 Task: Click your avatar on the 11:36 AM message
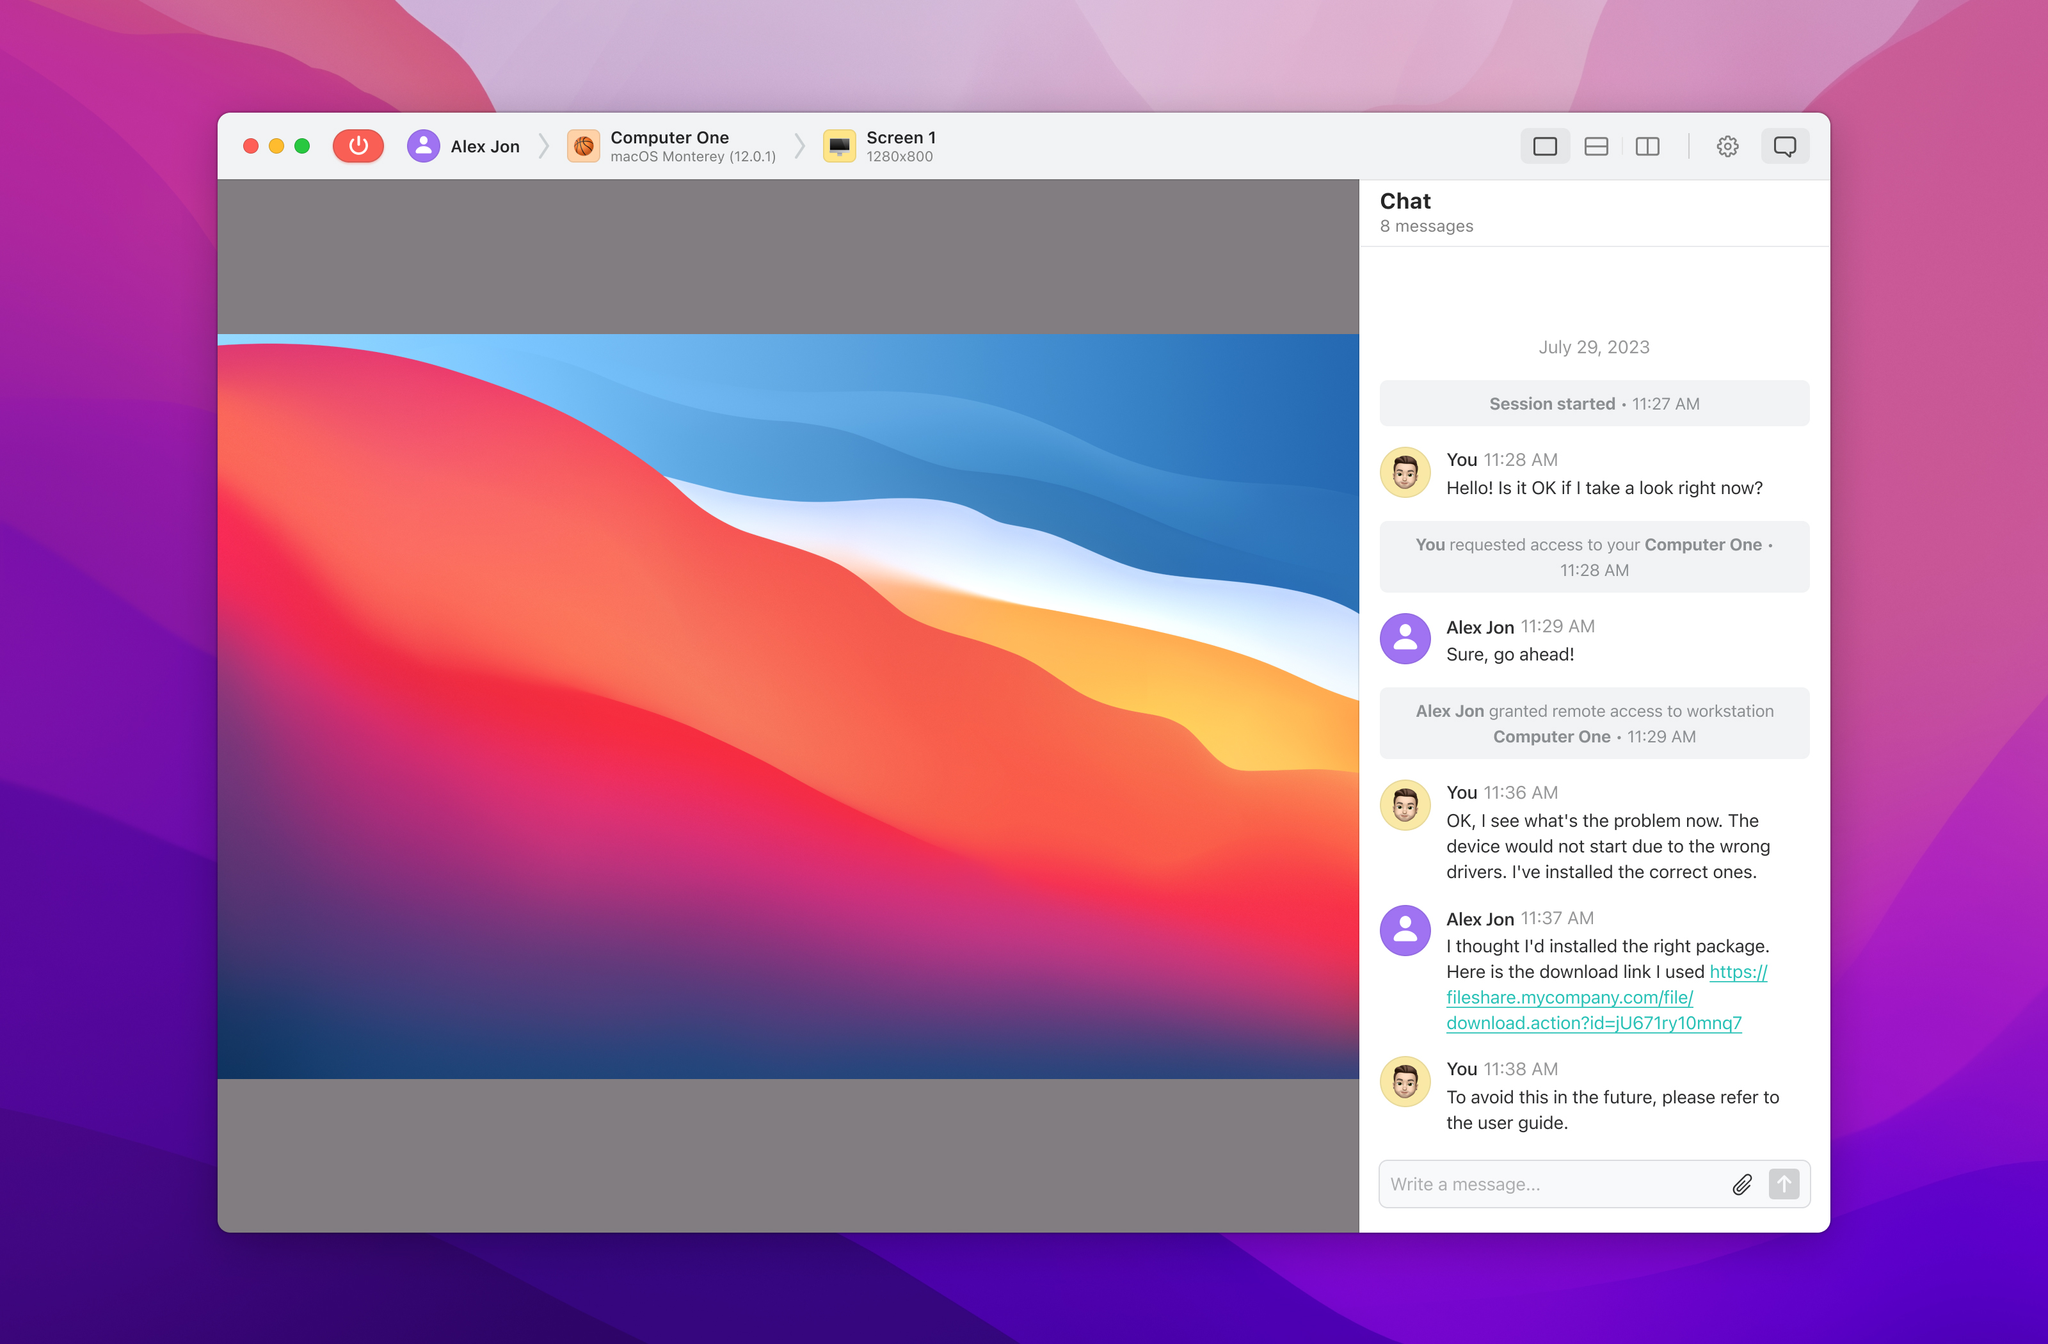(1405, 805)
